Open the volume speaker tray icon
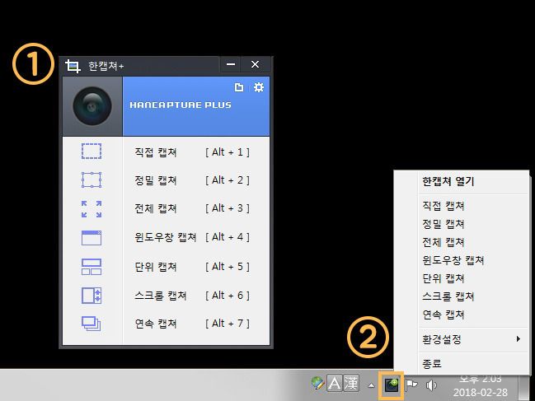 point(431,385)
